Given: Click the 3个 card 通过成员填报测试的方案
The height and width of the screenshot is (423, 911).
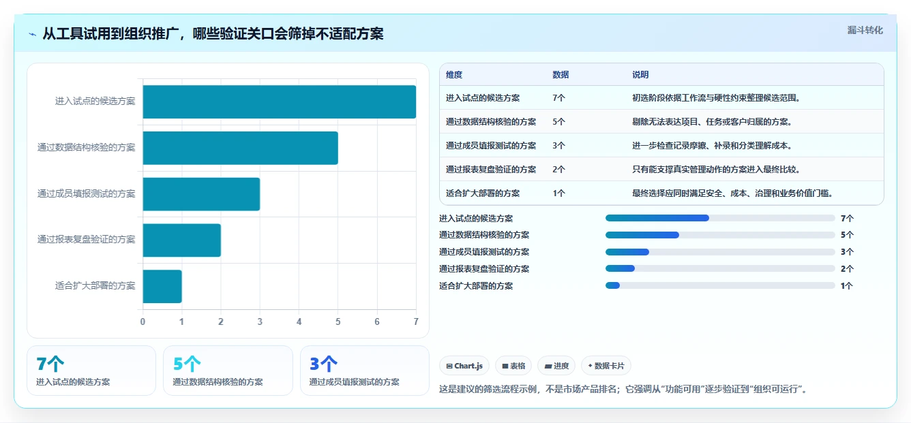Looking at the screenshot, I should click(365, 371).
